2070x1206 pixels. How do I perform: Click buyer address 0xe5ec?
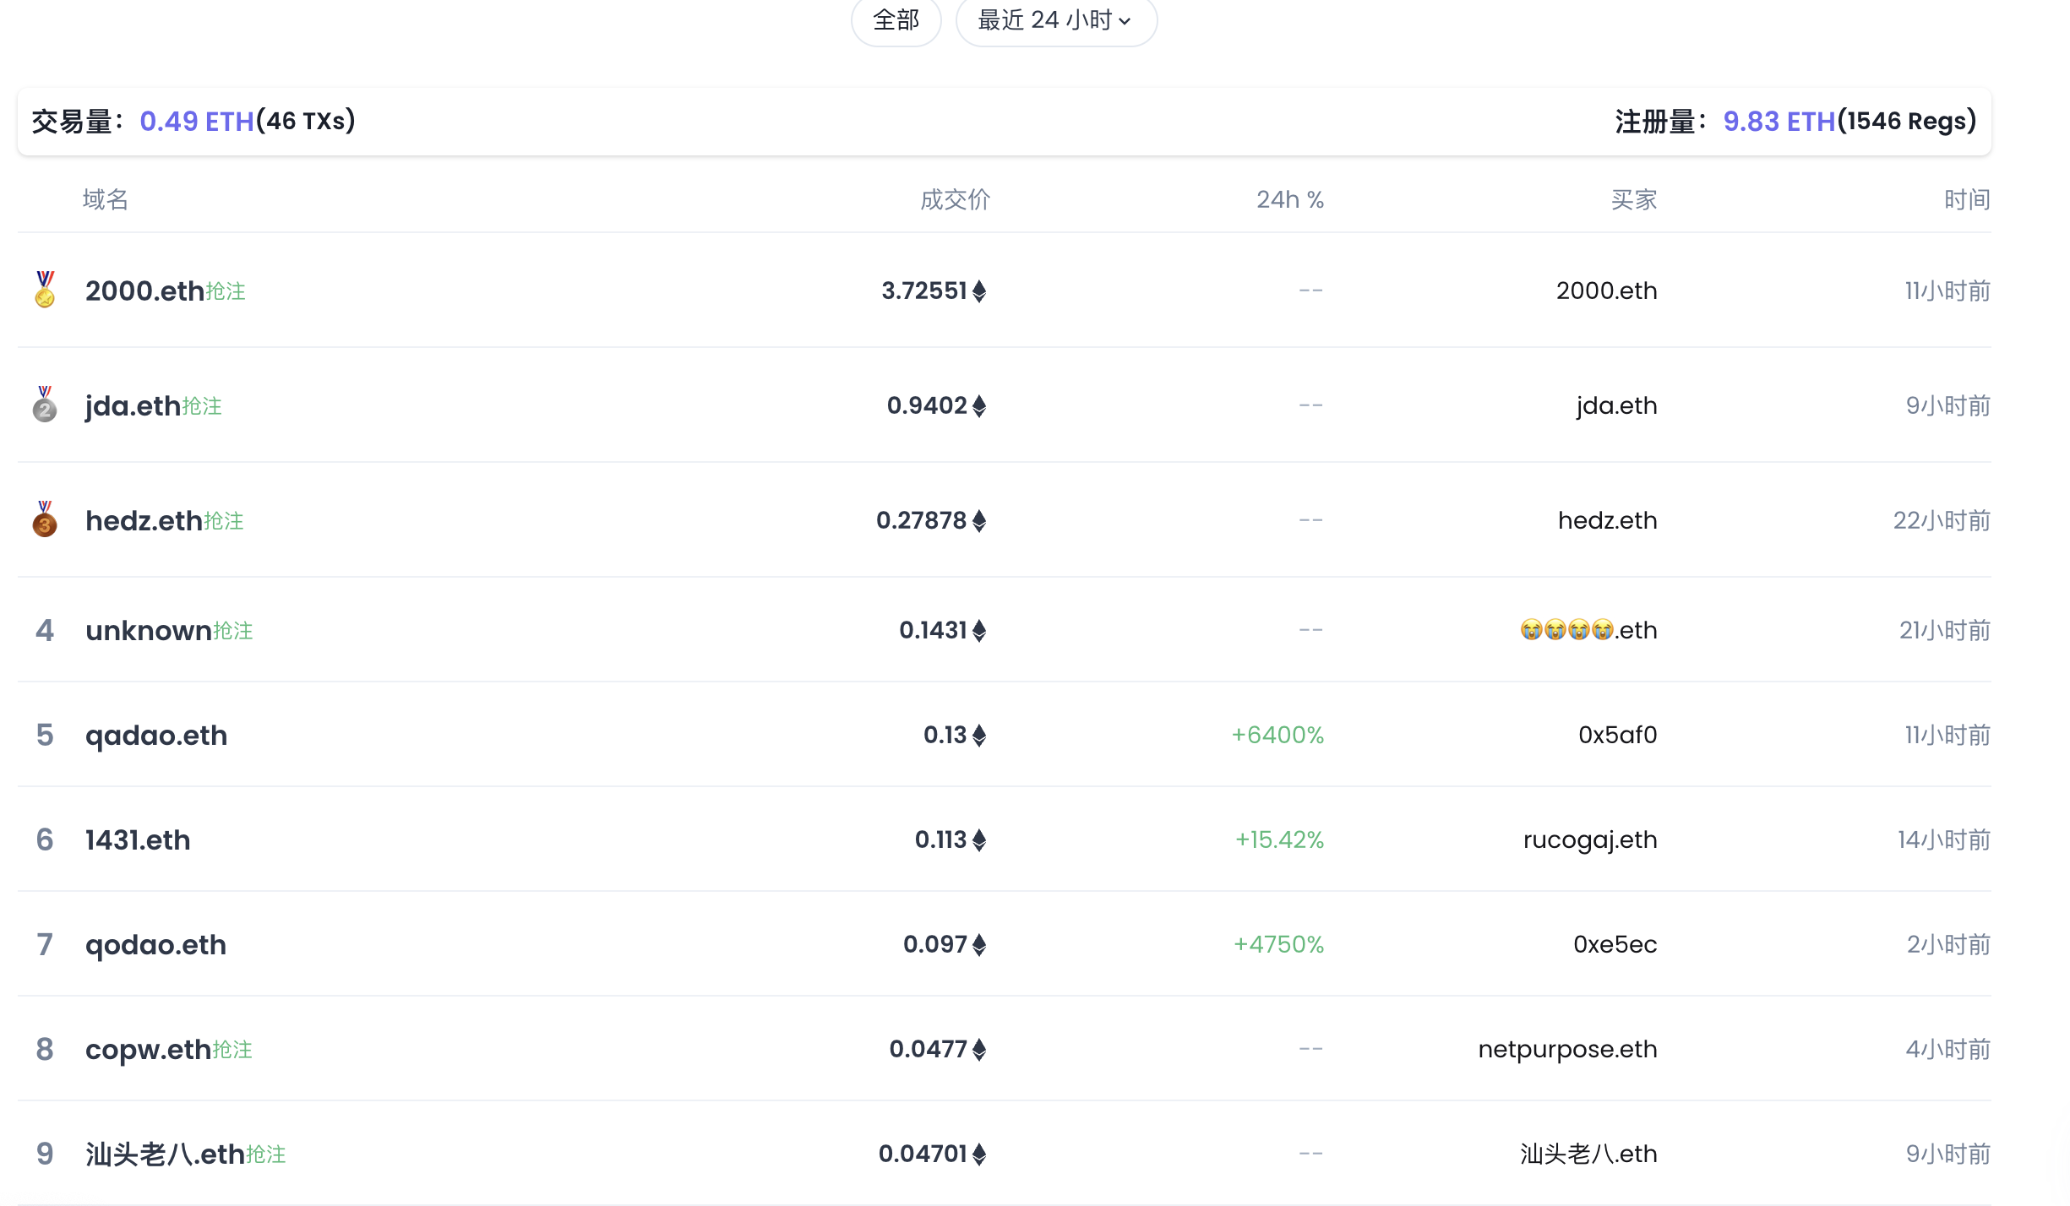pos(1615,944)
